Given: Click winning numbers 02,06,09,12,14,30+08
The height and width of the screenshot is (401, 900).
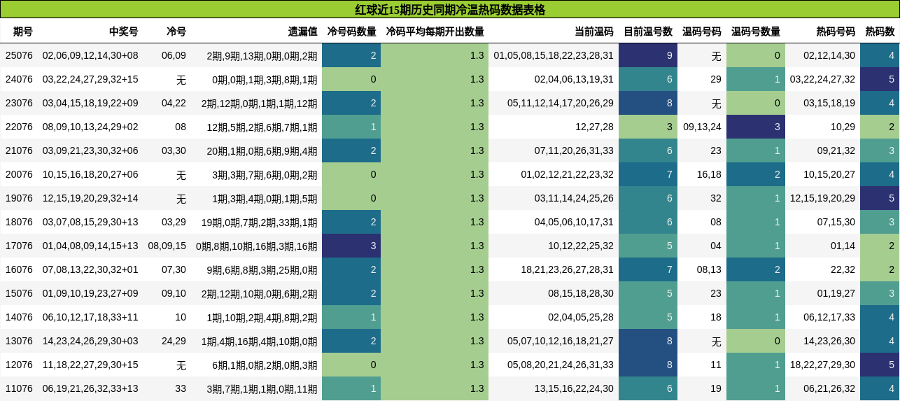Looking at the screenshot, I should (90, 55).
